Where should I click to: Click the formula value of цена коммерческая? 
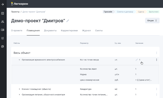(143, 80)
